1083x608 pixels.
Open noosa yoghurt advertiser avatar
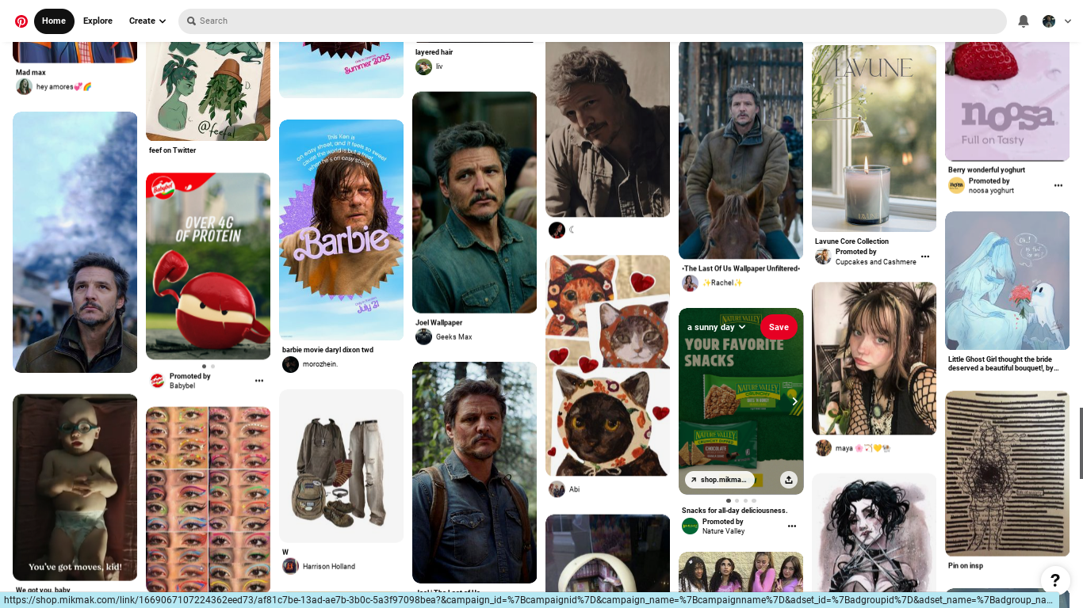[956, 185]
